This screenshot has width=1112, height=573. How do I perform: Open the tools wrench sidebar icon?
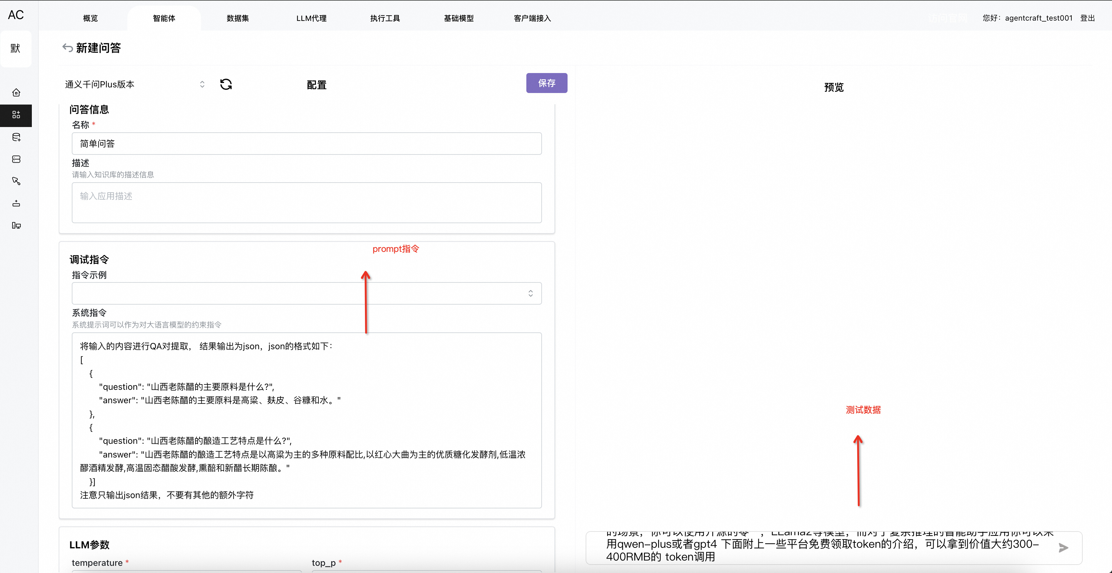tap(16, 181)
